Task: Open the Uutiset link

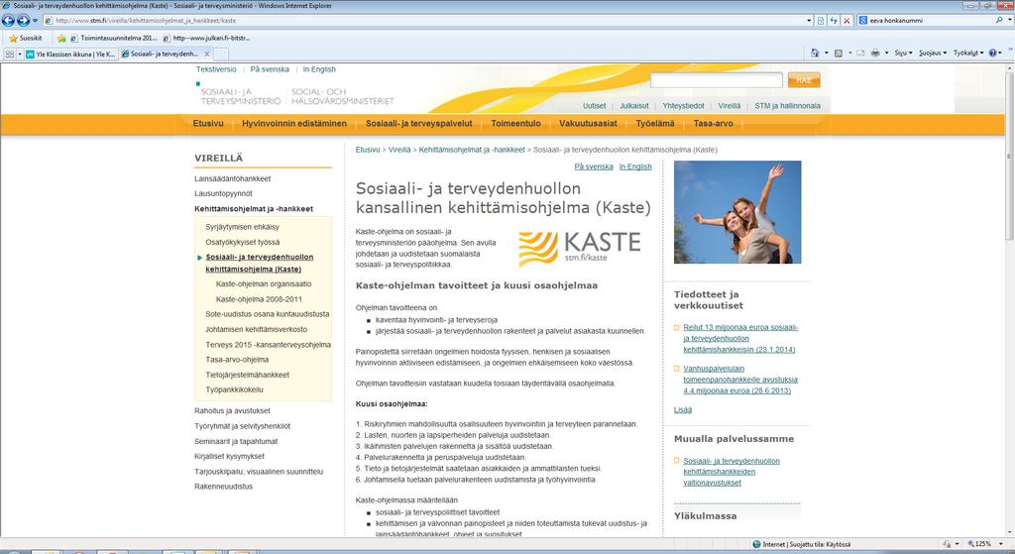Action: coord(595,105)
